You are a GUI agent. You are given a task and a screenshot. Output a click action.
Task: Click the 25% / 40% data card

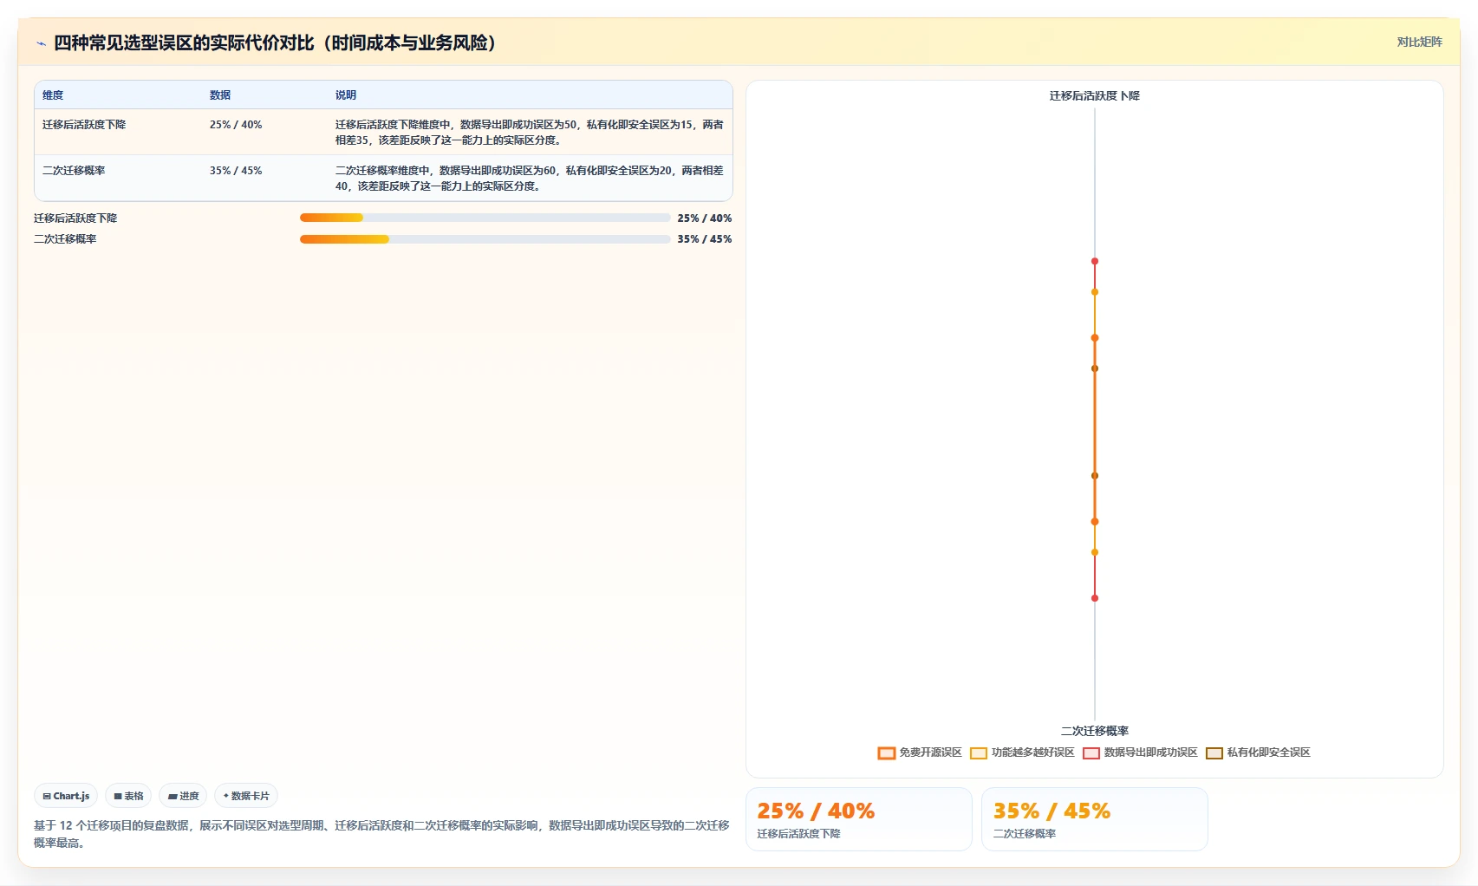pos(858,819)
